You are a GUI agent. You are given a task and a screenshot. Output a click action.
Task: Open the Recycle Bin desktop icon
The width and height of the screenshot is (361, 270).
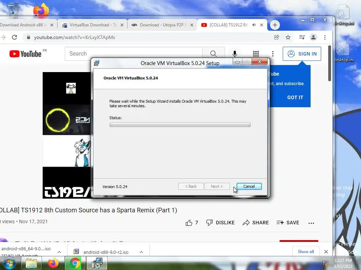click(x=13, y=9)
